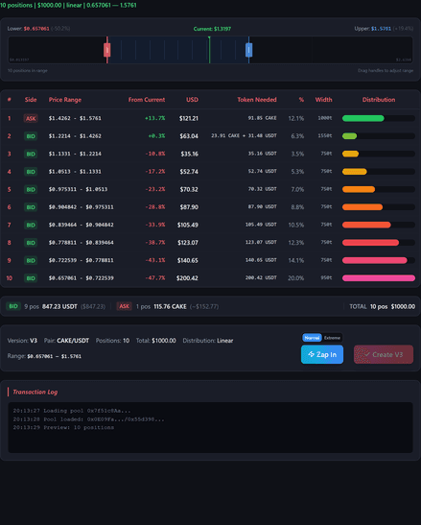This screenshot has width=421, height=525.
Task: Click the TOTAL 10 pos $1000.00 summary
Action: [383, 306]
